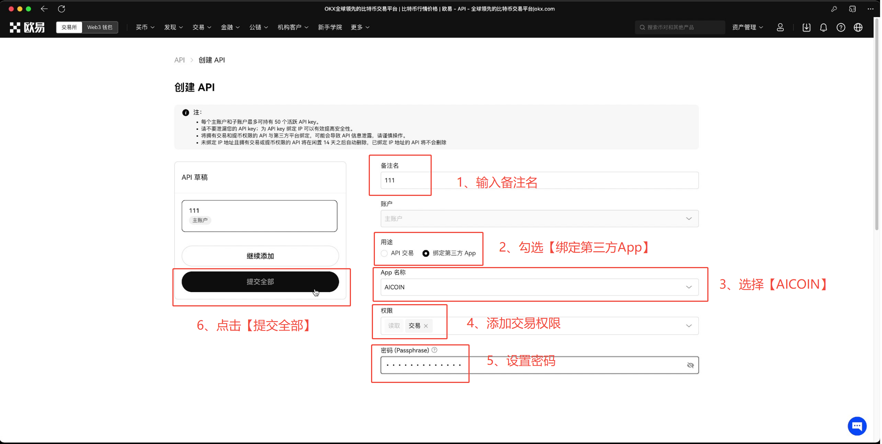This screenshot has height=444, width=882.
Task: Click the help question mark icon
Action: tap(841, 27)
